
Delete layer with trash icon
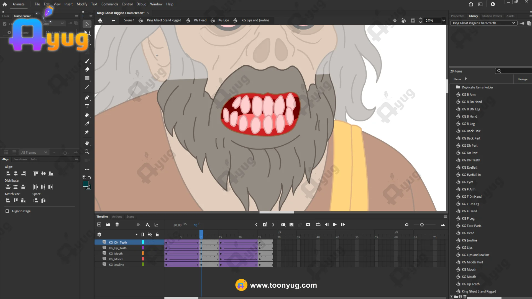click(x=117, y=225)
